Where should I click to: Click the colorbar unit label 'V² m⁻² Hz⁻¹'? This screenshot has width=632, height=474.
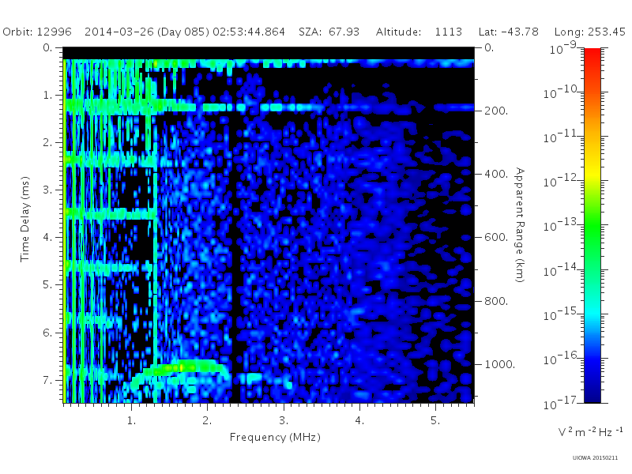pos(590,432)
